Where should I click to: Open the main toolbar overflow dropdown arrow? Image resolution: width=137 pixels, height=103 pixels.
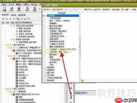(39, 9)
